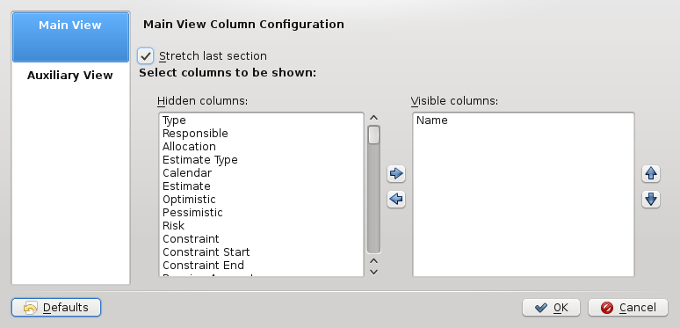Click the right arrow to show column
This screenshot has height=328, width=680.
tap(396, 174)
